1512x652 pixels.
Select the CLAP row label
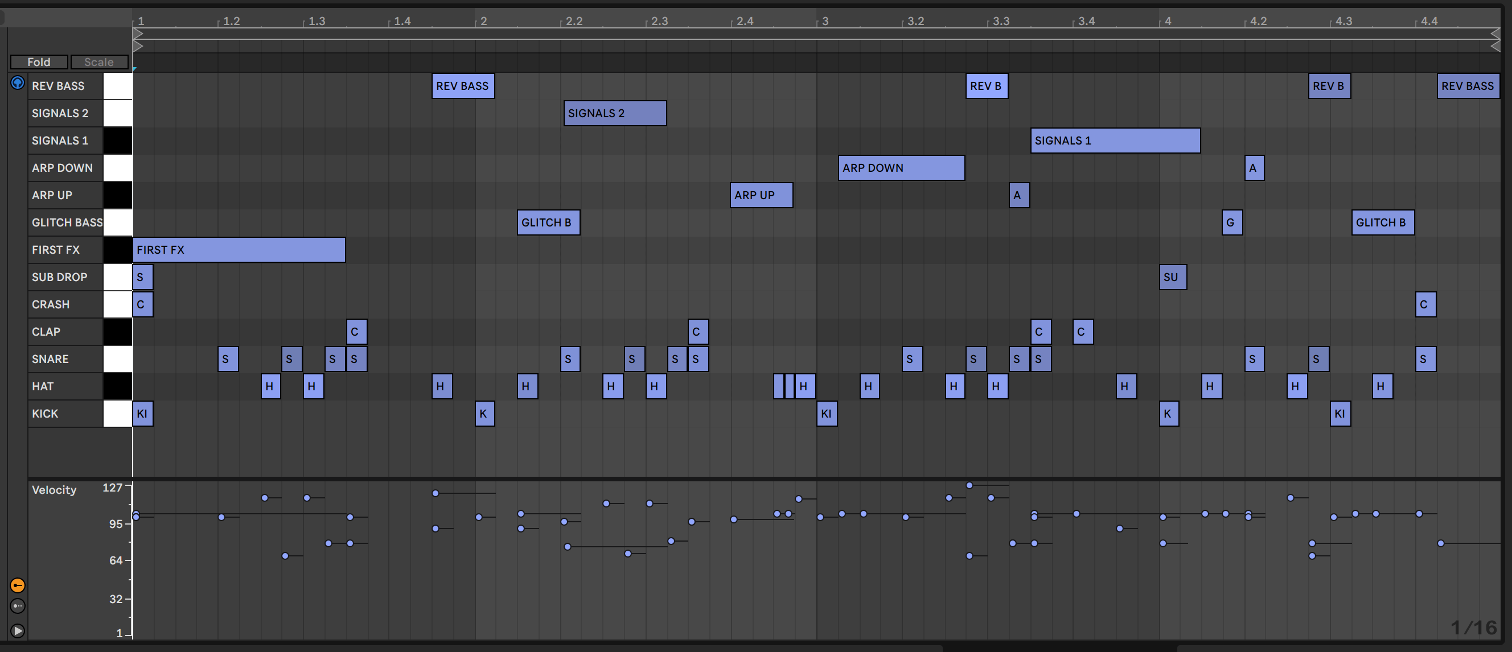click(x=46, y=332)
